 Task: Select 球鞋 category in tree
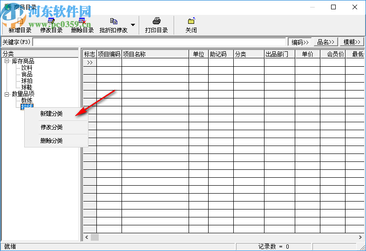click(x=27, y=88)
